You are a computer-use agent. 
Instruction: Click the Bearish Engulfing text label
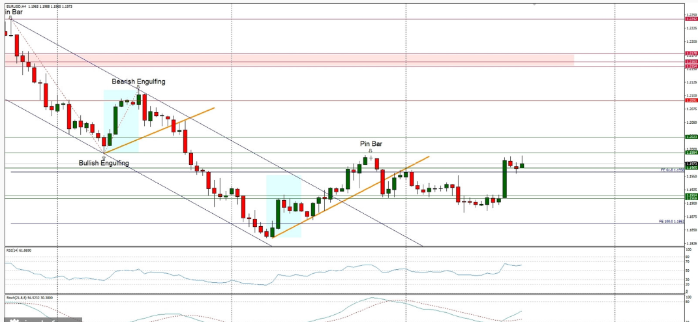138,81
